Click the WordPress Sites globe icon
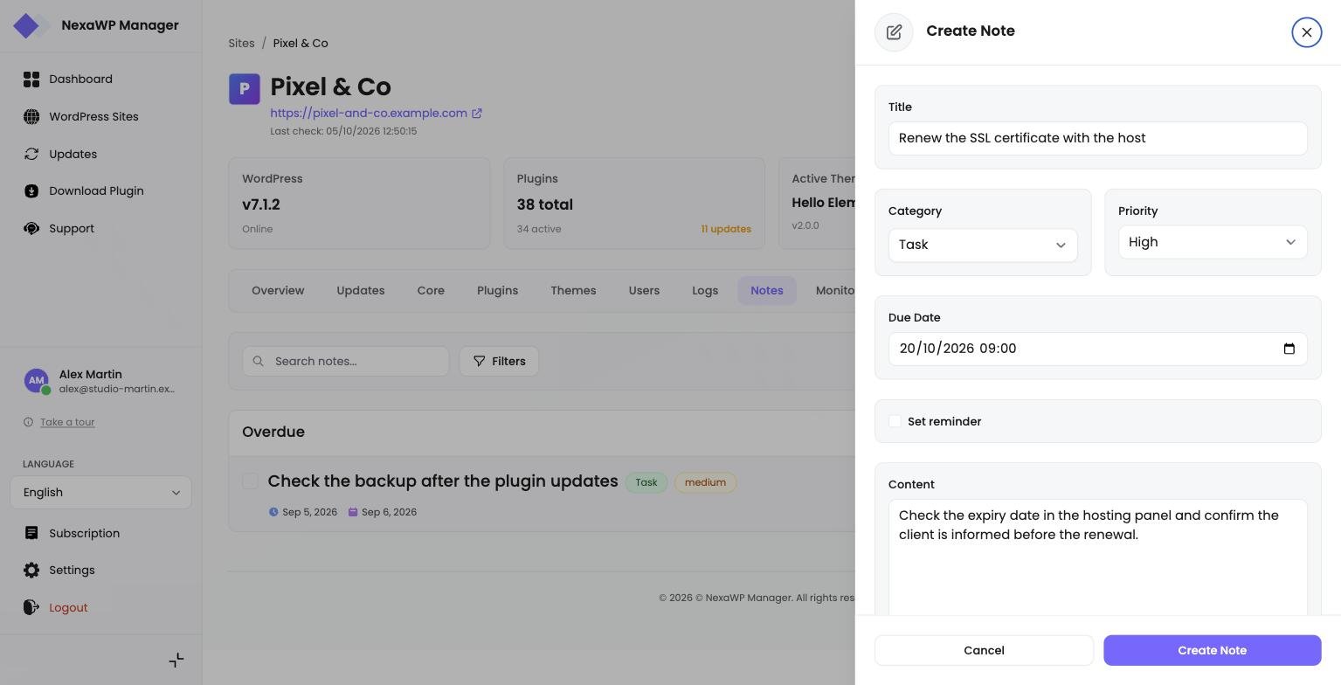Viewport: 1341px width, 685px height. 31,116
